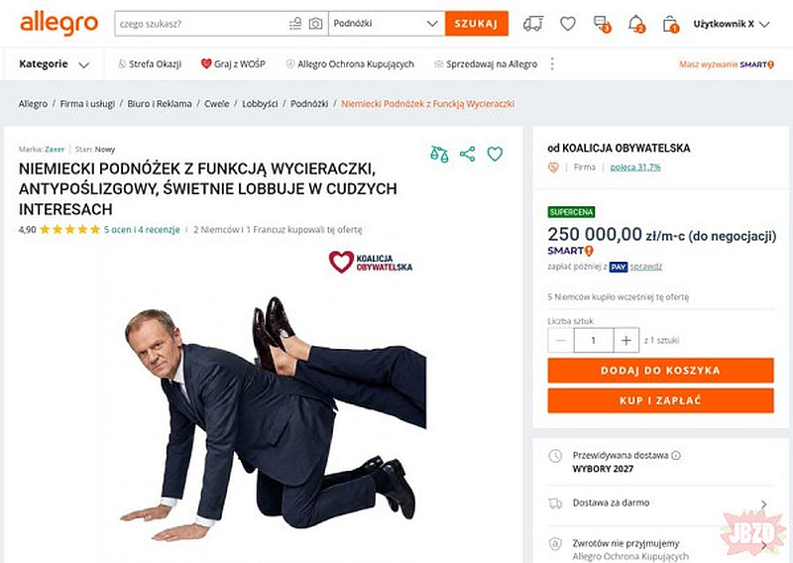The image size is (793, 563).
Task: Open the notifications bell
Action: 635,23
